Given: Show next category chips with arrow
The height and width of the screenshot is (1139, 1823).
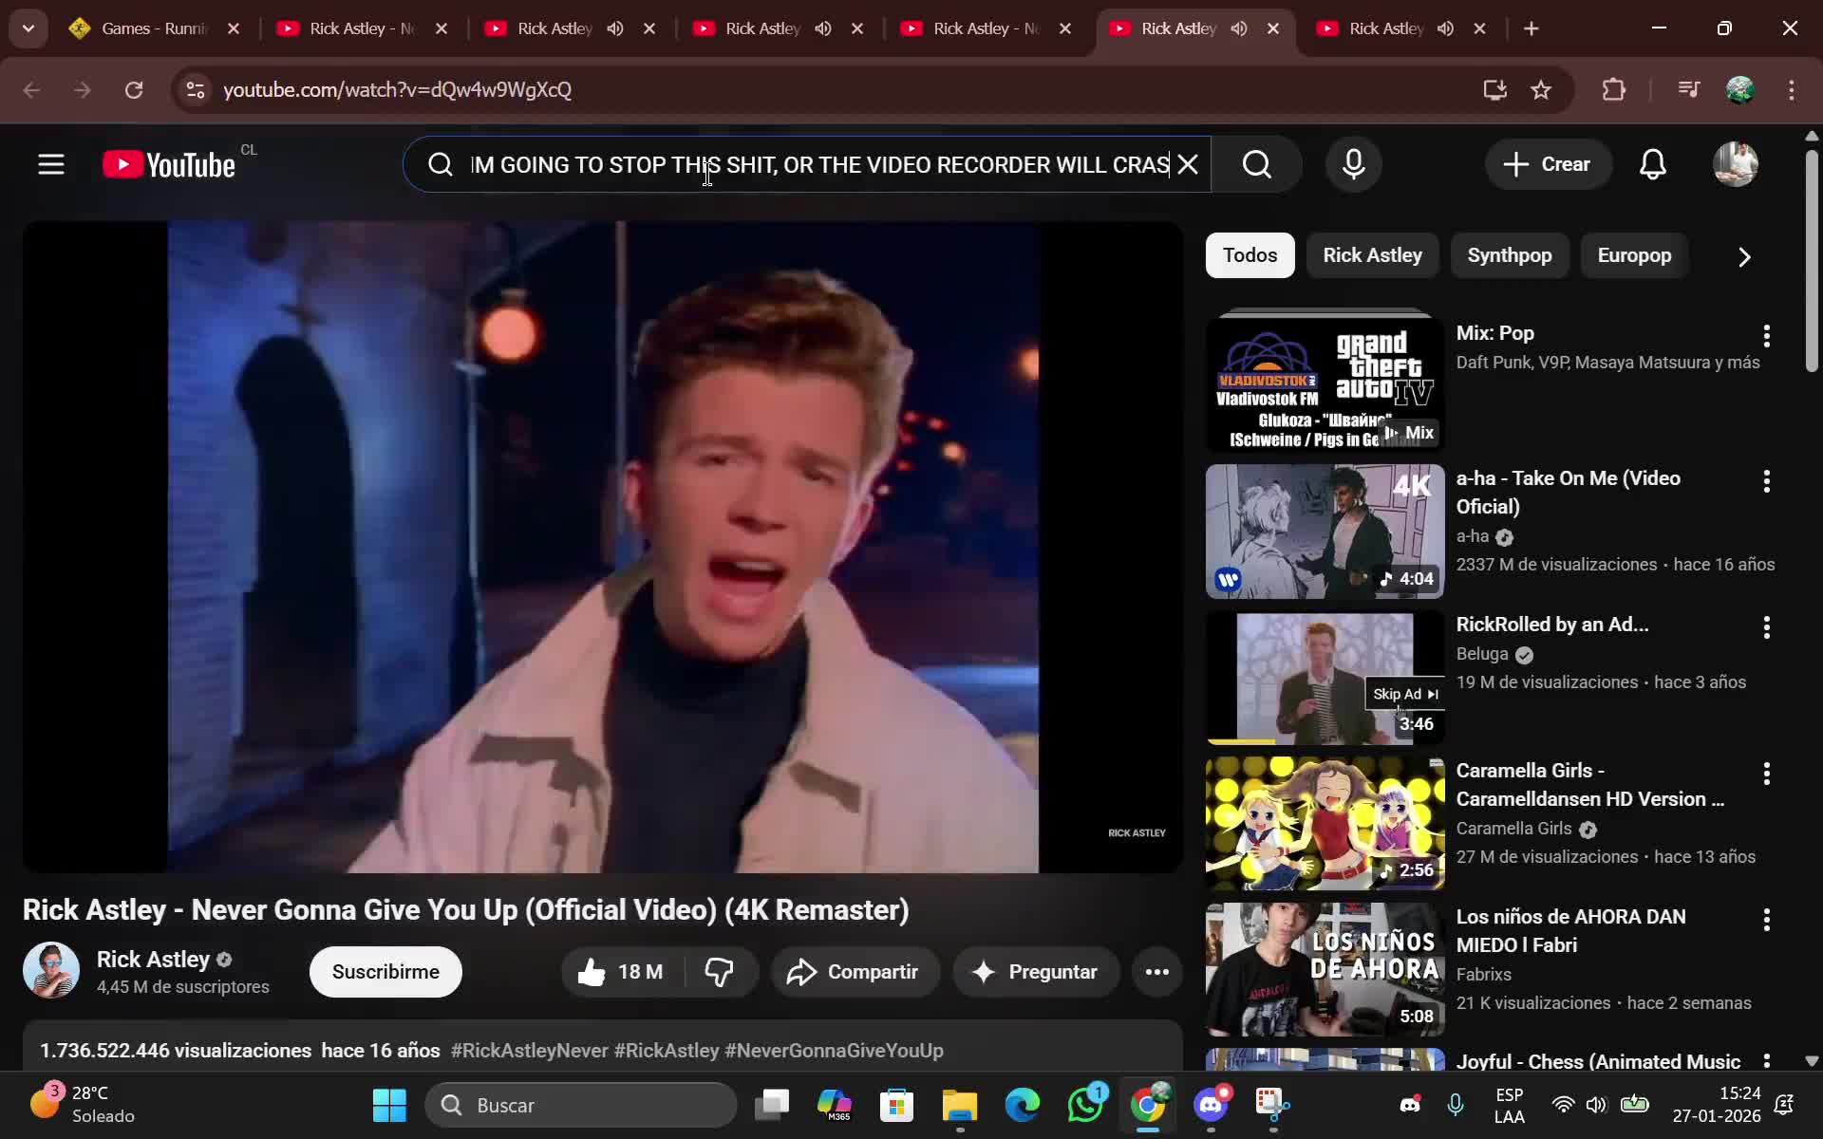Looking at the screenshot, I should (1743, 257).
